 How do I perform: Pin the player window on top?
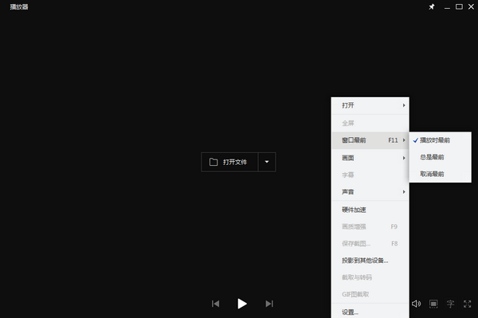(x=432, y=6)
